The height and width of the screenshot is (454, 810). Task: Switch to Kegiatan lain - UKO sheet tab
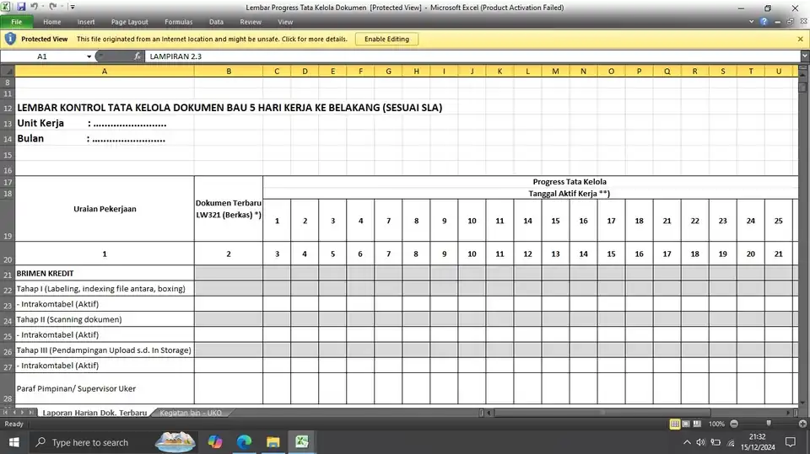191,413
